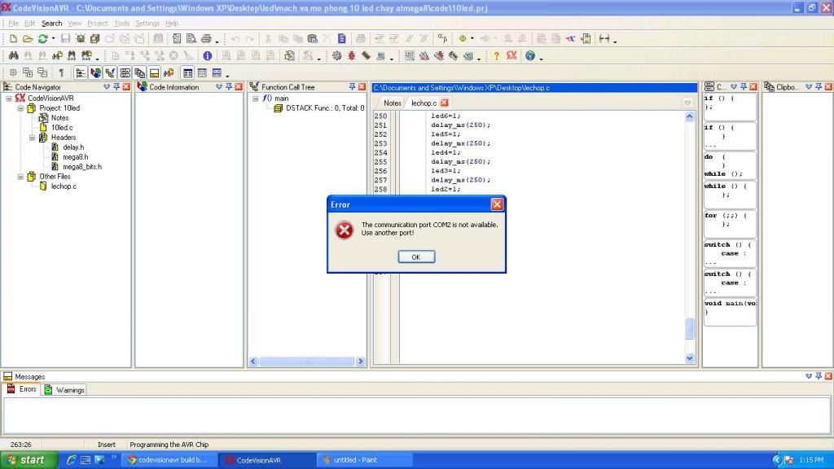Open the File menu
Screen dimensions: 834x469
point(13,24)
